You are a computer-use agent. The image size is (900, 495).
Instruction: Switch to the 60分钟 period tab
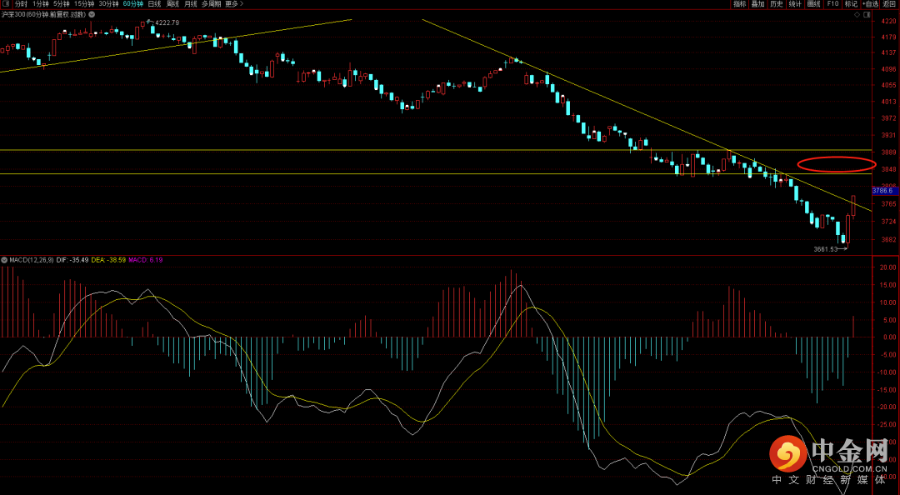pyautogui.click(x=132, y=4)
